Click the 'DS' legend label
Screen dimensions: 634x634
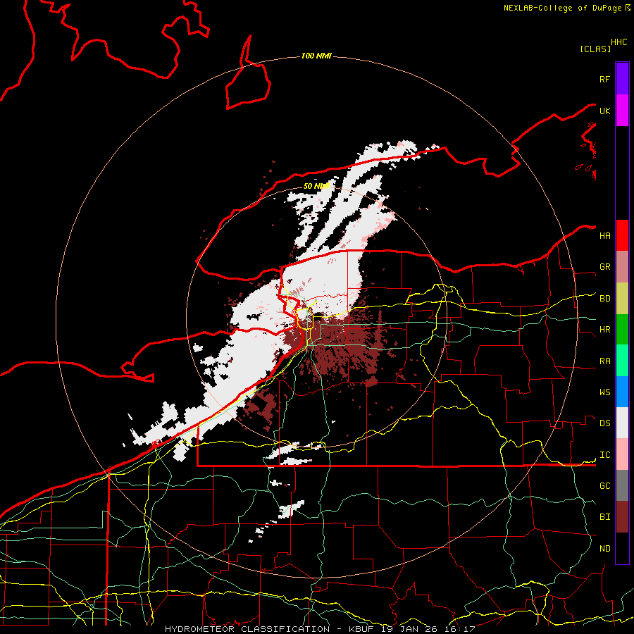[605, 423]
